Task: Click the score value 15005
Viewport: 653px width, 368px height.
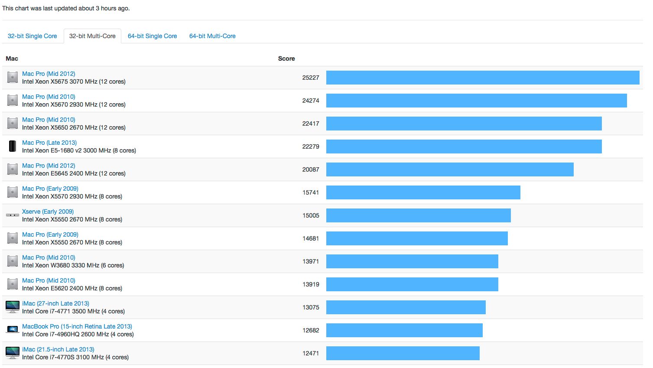Action: [311, 215]
